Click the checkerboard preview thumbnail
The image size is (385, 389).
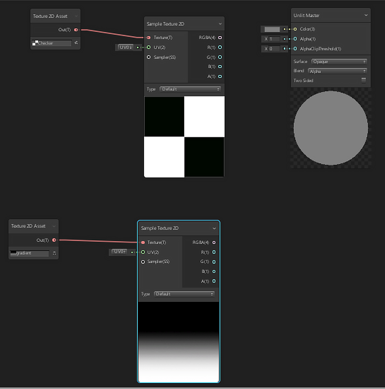pos(184,137)
